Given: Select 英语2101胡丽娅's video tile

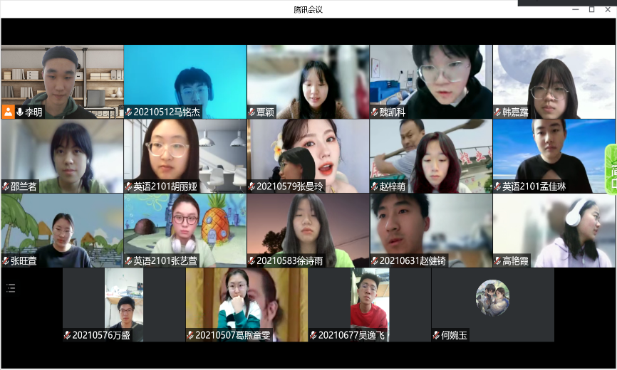Looking at the screenshot, I should 185,153.
